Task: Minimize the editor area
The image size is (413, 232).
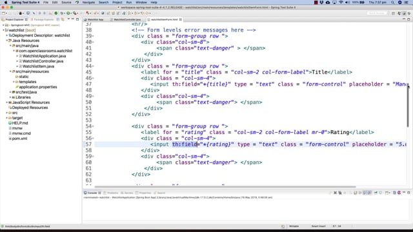Action: point(404,19)
